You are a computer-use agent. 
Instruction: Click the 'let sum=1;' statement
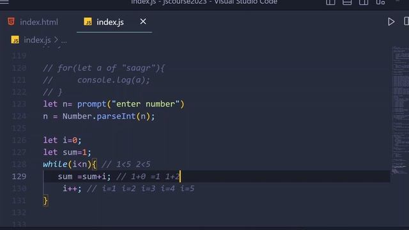(67, 152)
